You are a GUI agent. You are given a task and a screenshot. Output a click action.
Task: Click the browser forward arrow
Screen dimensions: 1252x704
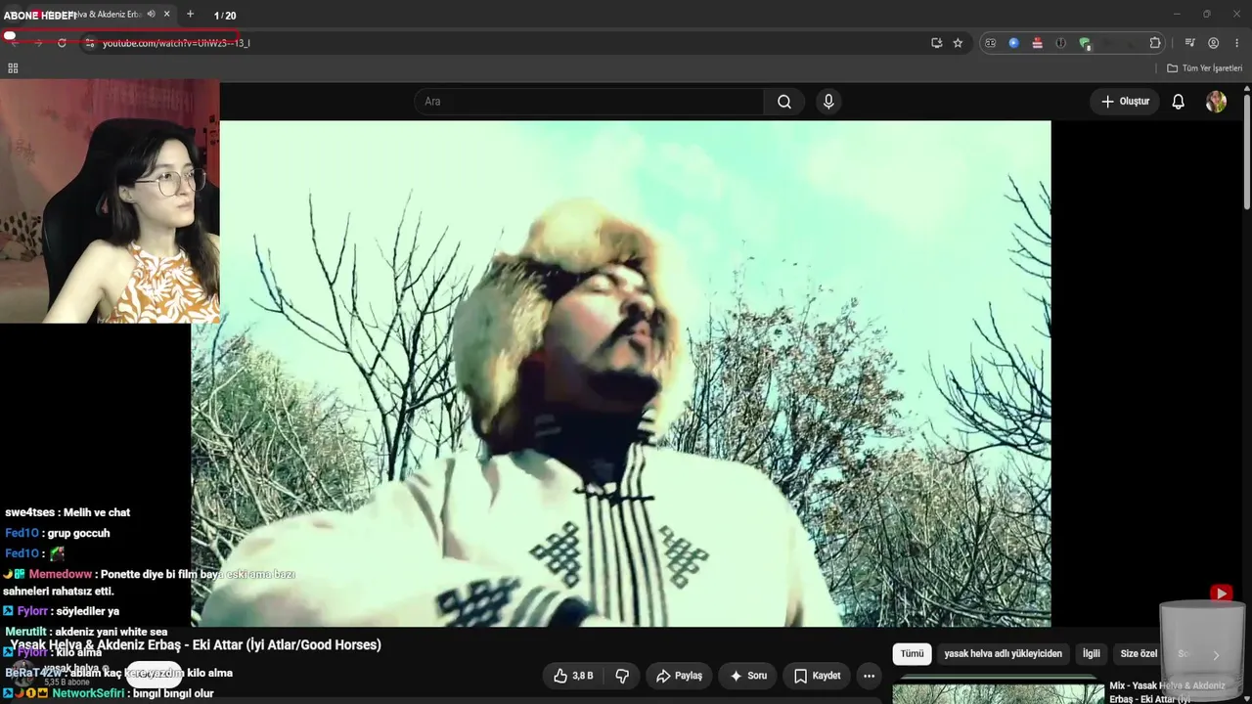[38, 43]
